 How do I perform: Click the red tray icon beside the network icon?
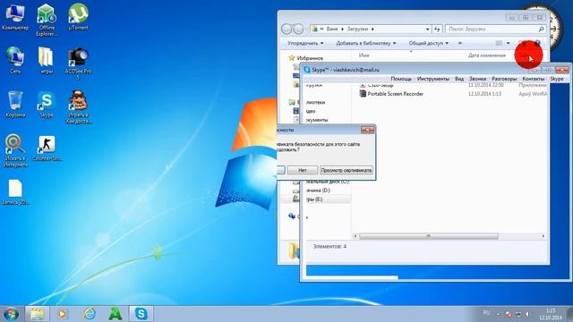click(509, 314)
